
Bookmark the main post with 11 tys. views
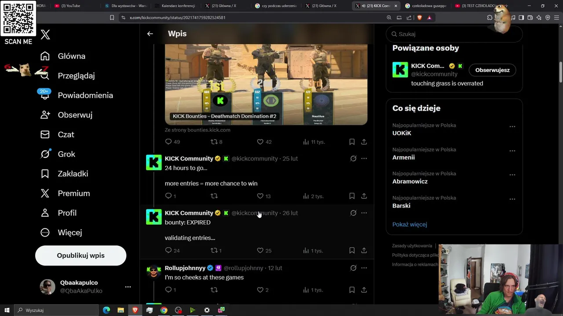click(x=352, y=142)
